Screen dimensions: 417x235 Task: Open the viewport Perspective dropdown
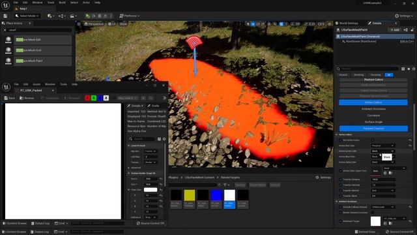tap(94, 24)
